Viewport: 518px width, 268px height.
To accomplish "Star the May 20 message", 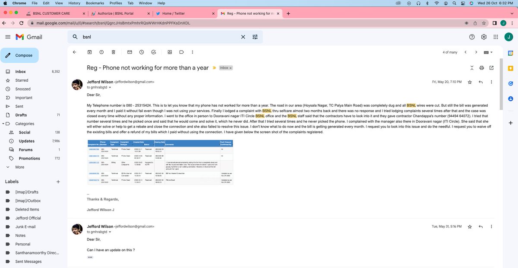I will point(470,82).
